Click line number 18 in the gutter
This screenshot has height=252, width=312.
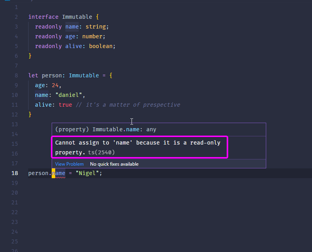coord(14,173)
